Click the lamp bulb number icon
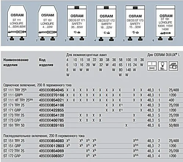 (x=162, y=66)
